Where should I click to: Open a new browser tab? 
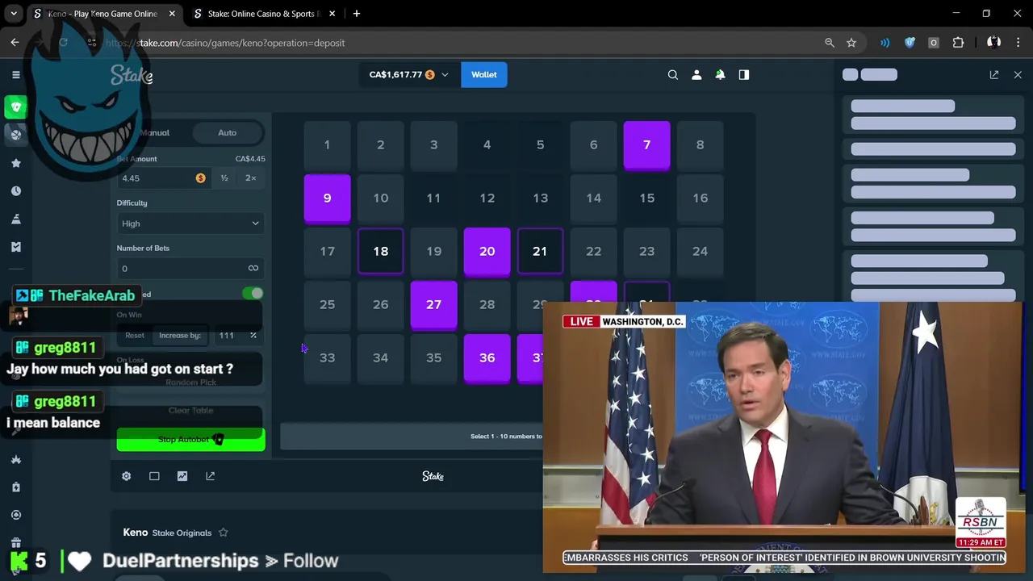[357, 14]
